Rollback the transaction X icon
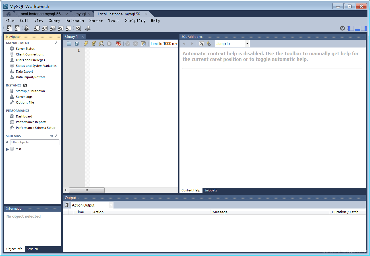 135,44
